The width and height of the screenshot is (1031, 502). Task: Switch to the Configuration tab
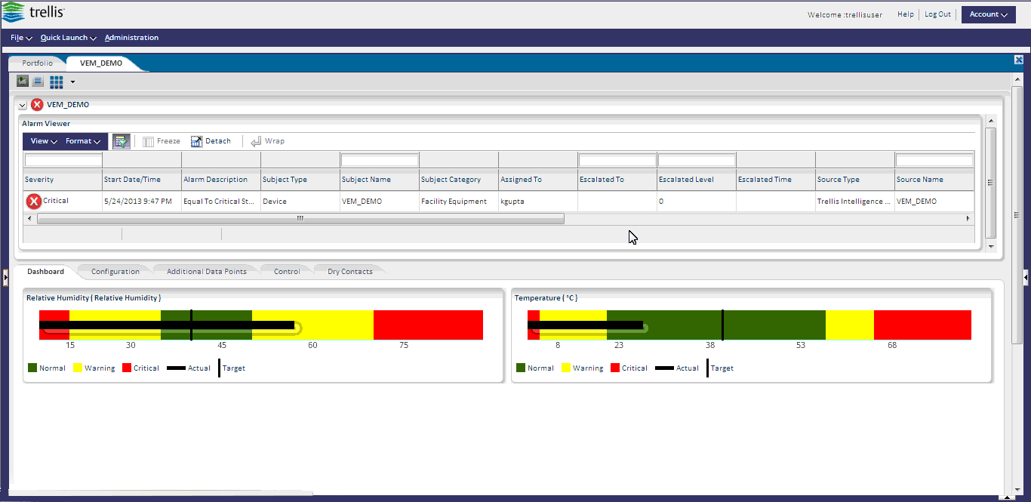tap(115, 272)
